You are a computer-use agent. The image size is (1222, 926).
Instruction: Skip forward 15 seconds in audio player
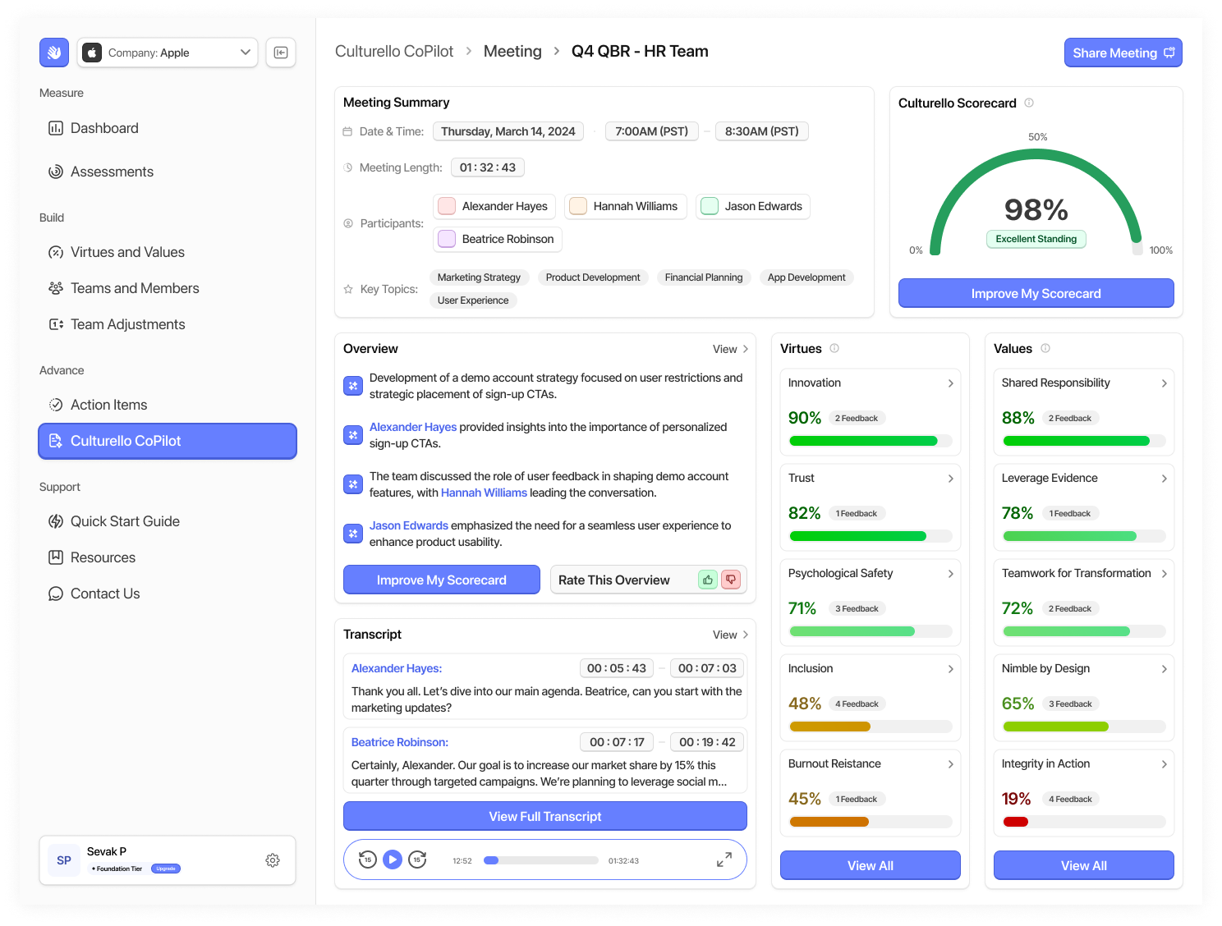click(x=417, y=860)
